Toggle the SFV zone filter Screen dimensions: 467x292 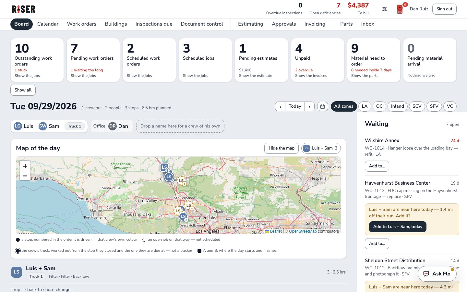tap(434, 106)
